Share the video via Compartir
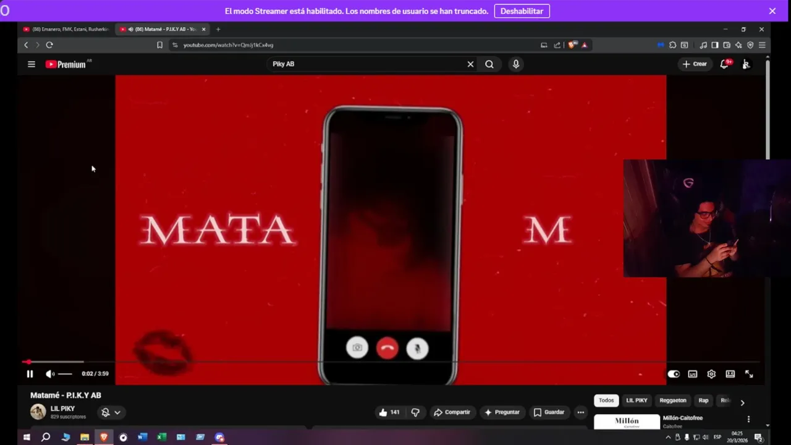 click(x=452, y=412)
